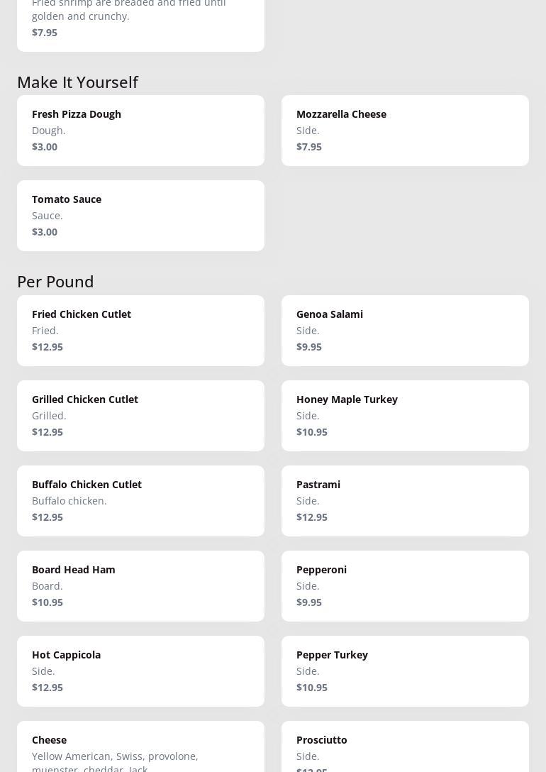This screenshot has width=546, height=772.
Task: Select the Fresh Pizza Dough item
Action: tap(140, 131)
